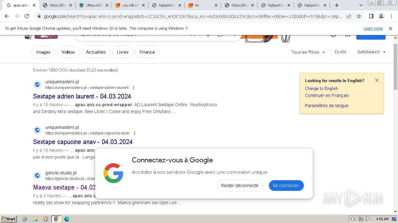The height and width of the screenshot is (223, 398).
Task: Open the Google apps grid
Action: pyautogui.click(x=348, y=36)
